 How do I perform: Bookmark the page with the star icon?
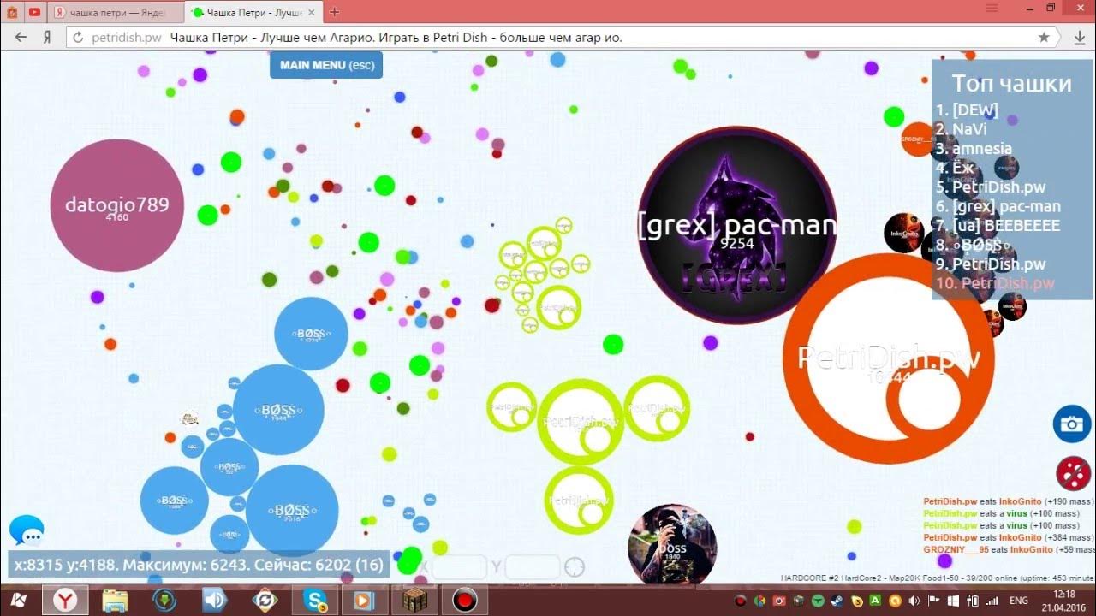[x=1044, y=38]
